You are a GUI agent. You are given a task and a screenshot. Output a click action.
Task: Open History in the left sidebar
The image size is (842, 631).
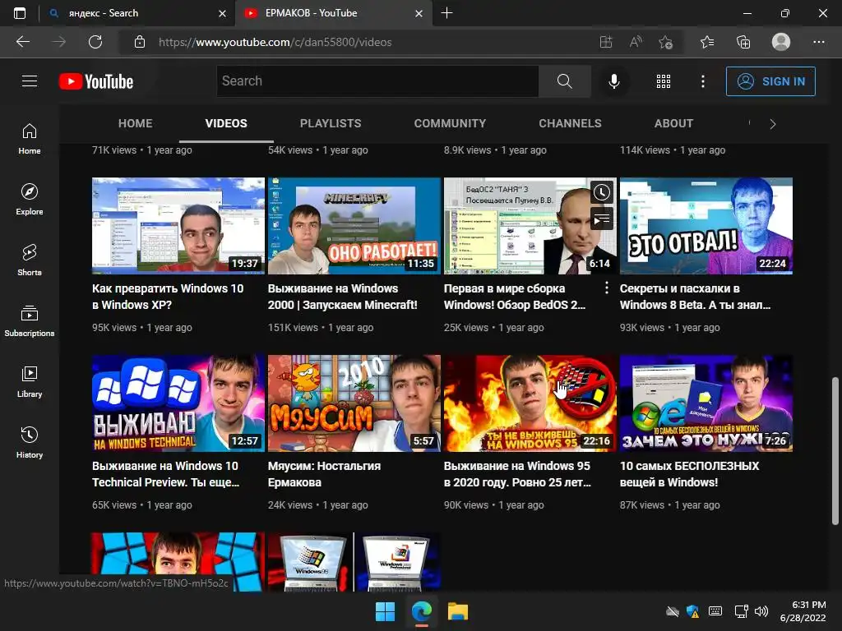(30, 443)
